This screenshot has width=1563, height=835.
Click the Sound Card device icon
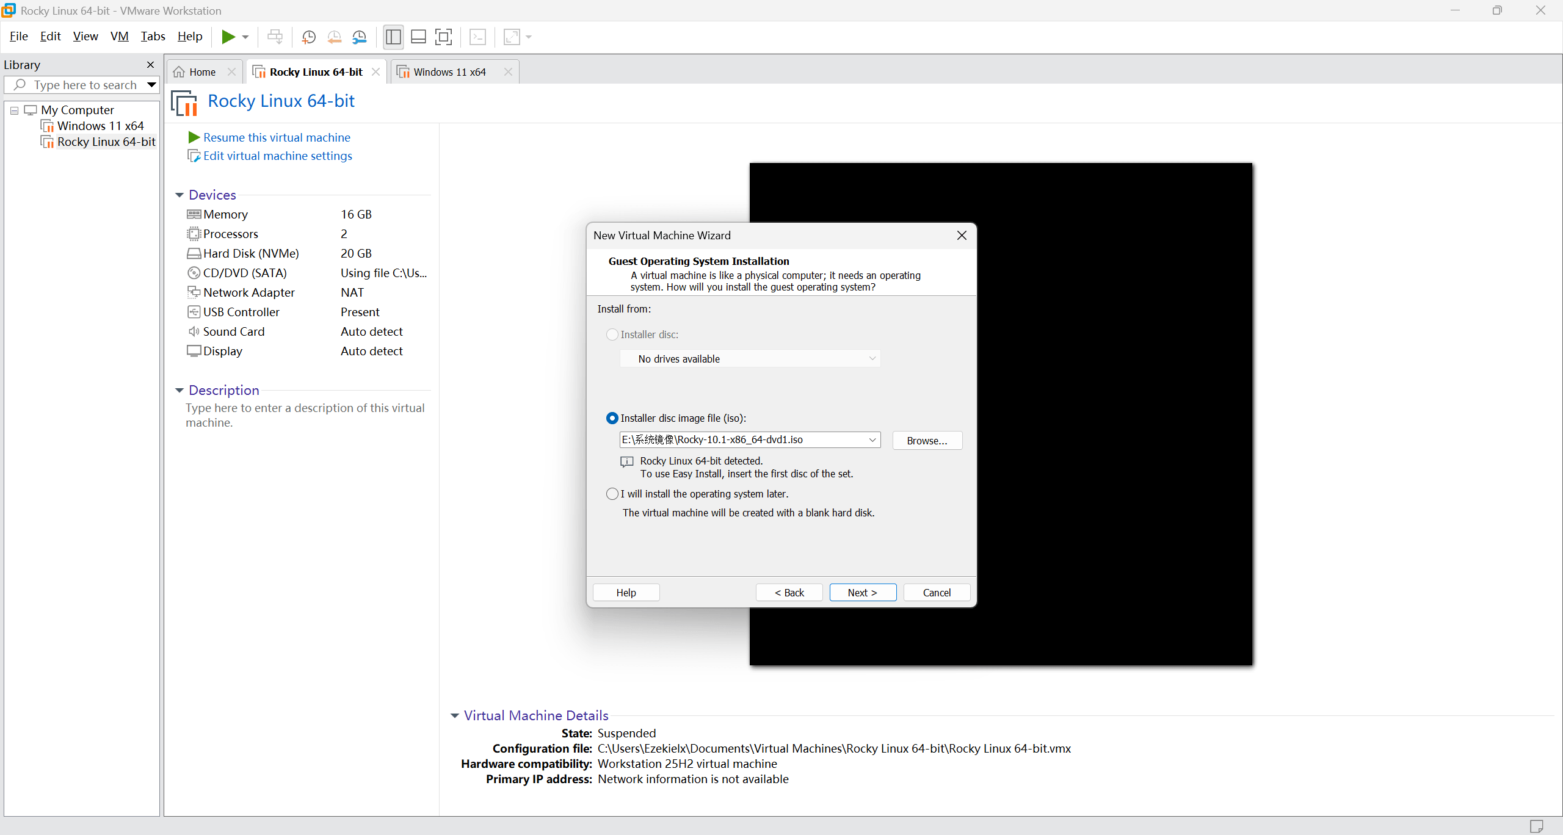(194, 331)
